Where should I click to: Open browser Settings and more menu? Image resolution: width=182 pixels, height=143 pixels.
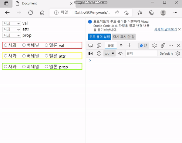(175, 13)
